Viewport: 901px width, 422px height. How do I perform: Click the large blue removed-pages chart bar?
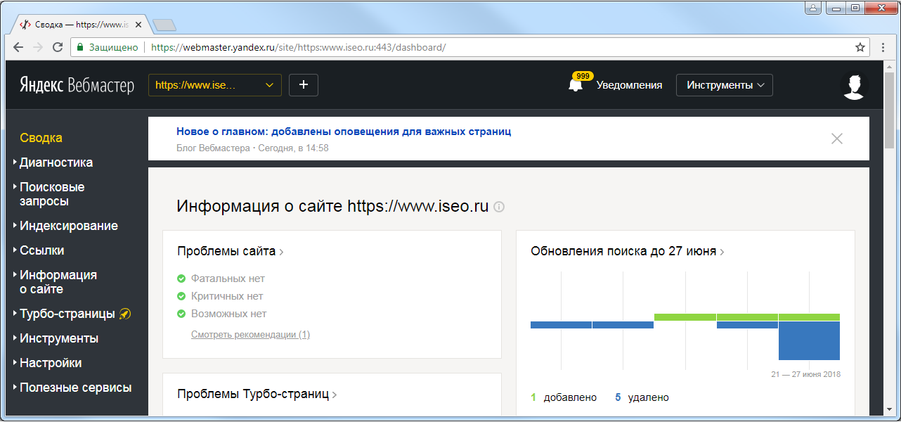click(x=809, y=340)
